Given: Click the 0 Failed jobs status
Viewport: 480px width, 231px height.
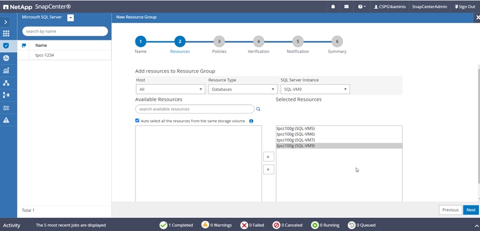Looking at the screenshot, I should coord(252,225).
